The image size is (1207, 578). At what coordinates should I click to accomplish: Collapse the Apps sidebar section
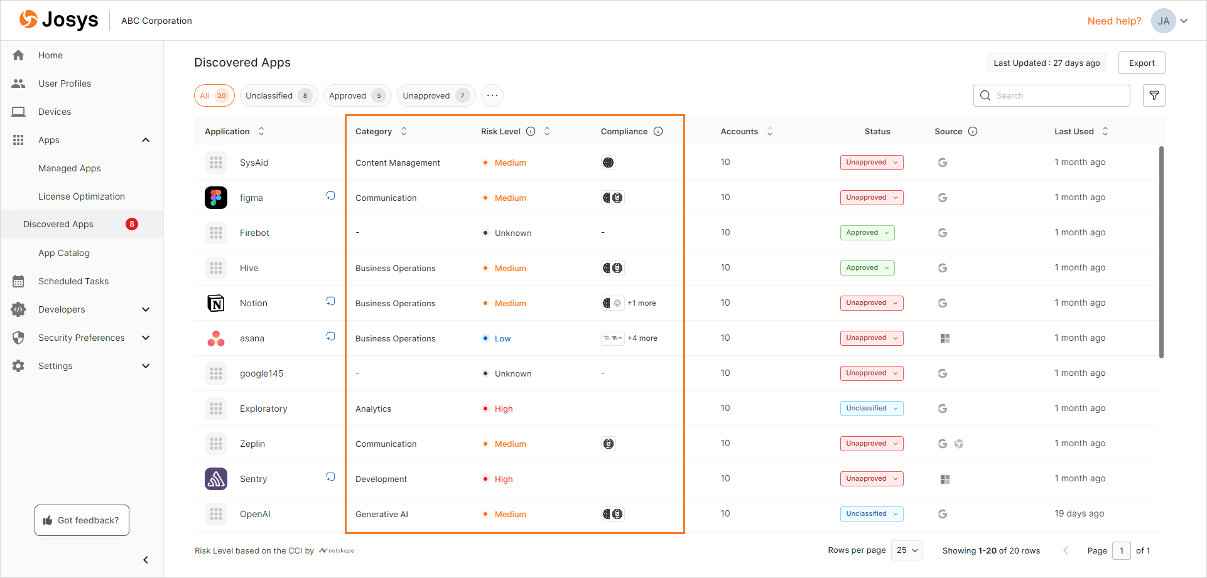click(x=146, y=140)
